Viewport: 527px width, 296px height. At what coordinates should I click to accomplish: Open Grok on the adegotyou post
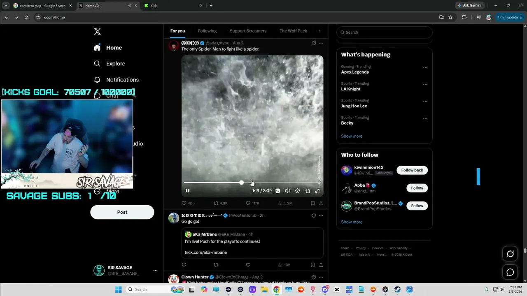click(x=313, y=43)
